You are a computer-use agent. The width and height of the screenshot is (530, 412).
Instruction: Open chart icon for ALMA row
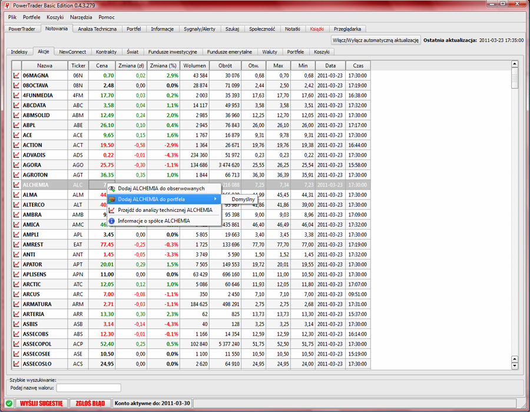tap(16, 195)
